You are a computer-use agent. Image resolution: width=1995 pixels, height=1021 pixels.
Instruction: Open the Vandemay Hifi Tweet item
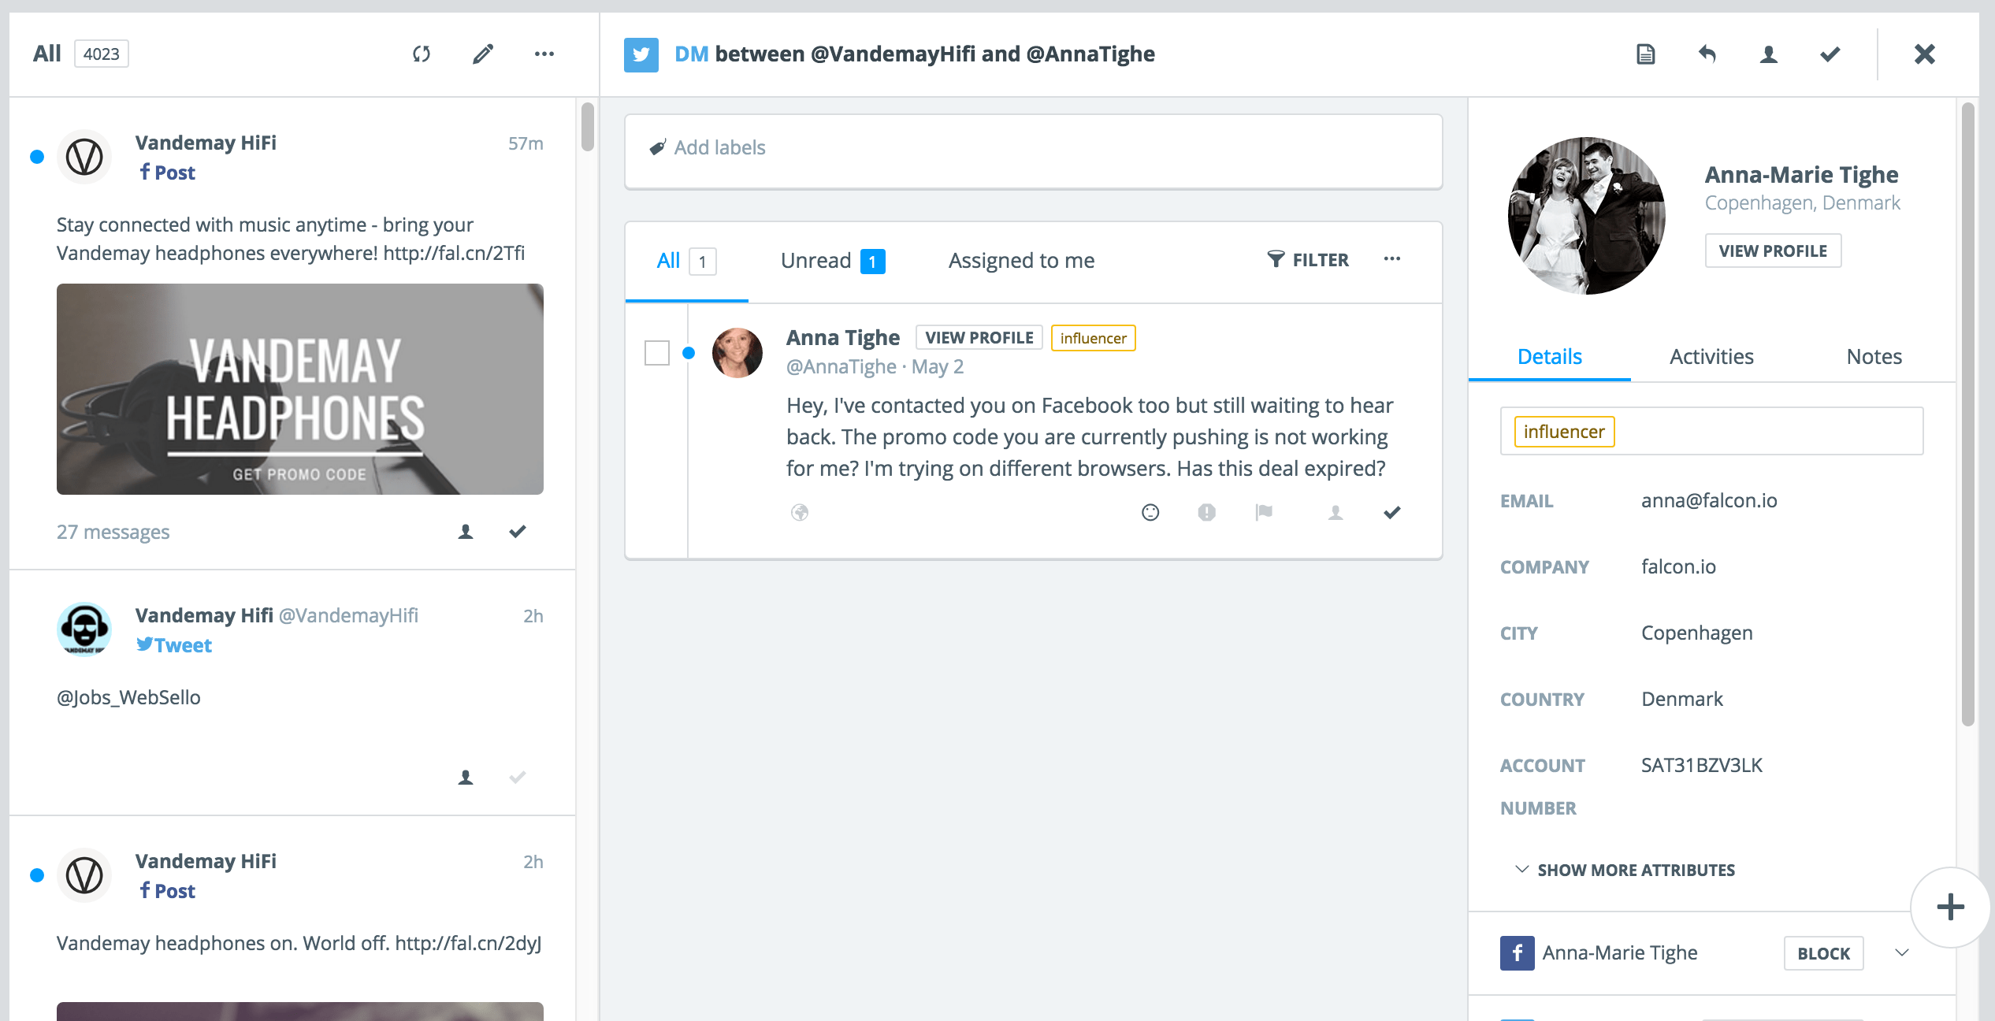(x=292, y=693)
